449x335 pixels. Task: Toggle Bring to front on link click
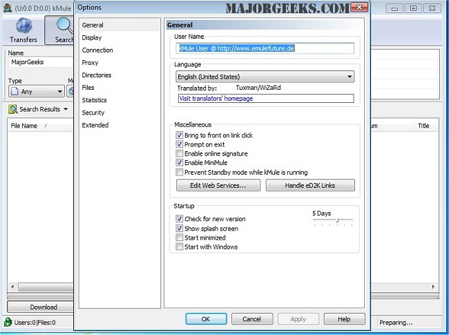[x=180, y=135]
